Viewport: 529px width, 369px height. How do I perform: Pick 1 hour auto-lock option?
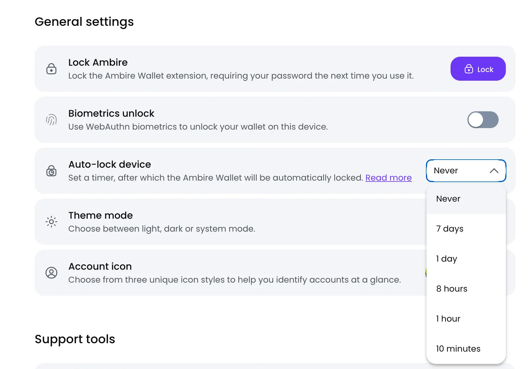click(x=466, y=319)
